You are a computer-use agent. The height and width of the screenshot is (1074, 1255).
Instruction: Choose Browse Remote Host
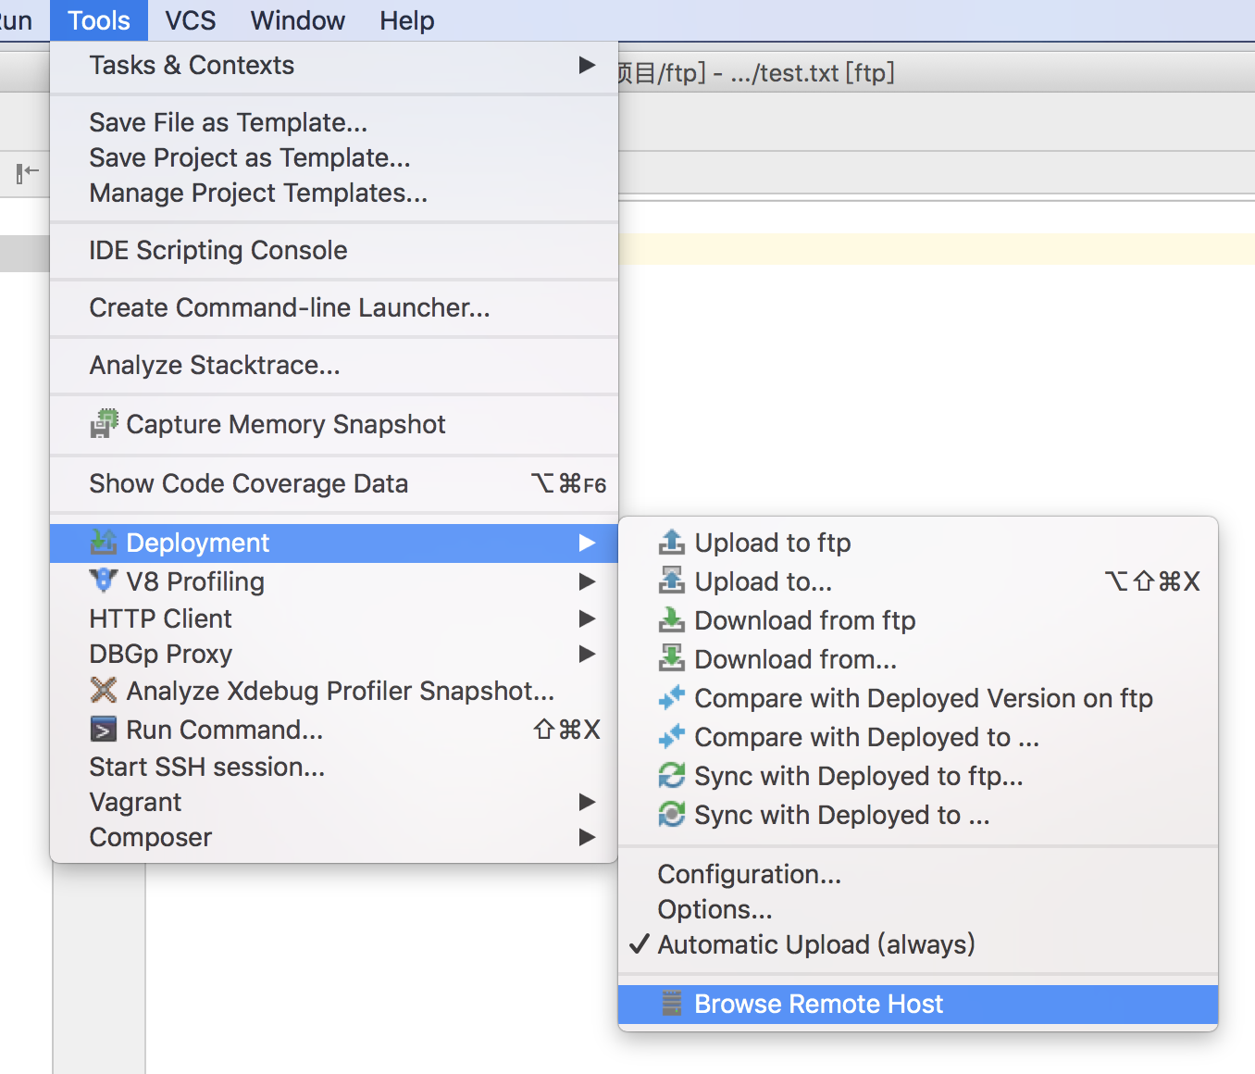click(918, 1004)
